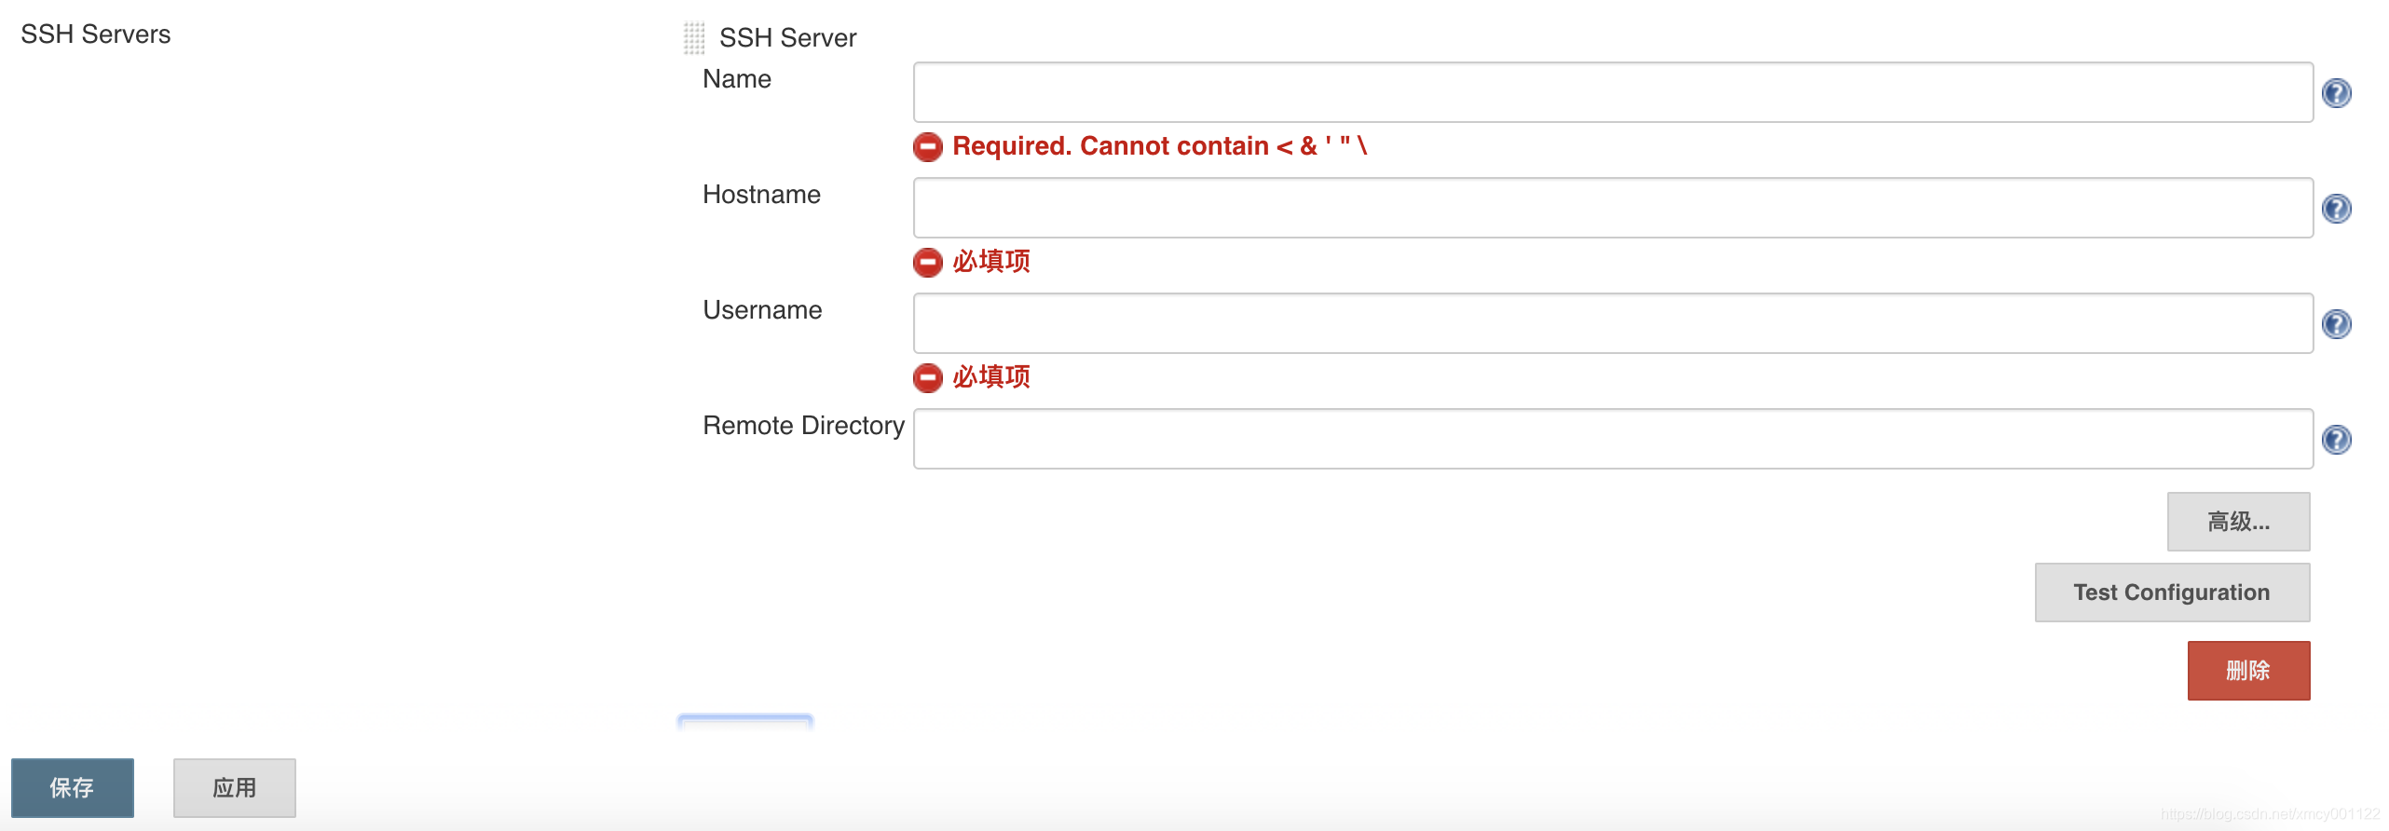
Task: Delete the SSH server with 删除
Action: pos(2248,671)
